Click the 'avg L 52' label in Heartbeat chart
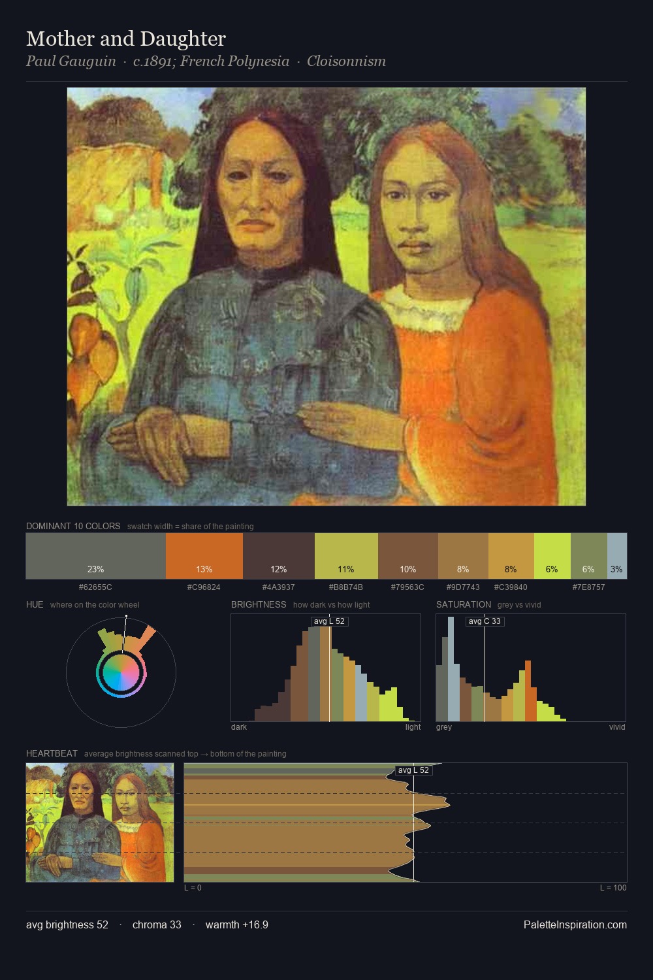 click(413, 770)
